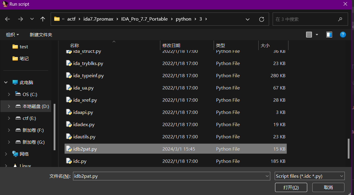Image resolution: width=354 pixels, height=195 pixels.
Task: Refresh the current folder view
Action: tap(262, 19)
